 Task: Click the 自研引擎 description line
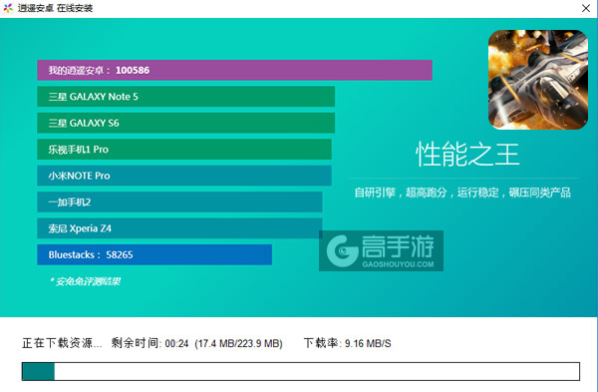point(462,193)
